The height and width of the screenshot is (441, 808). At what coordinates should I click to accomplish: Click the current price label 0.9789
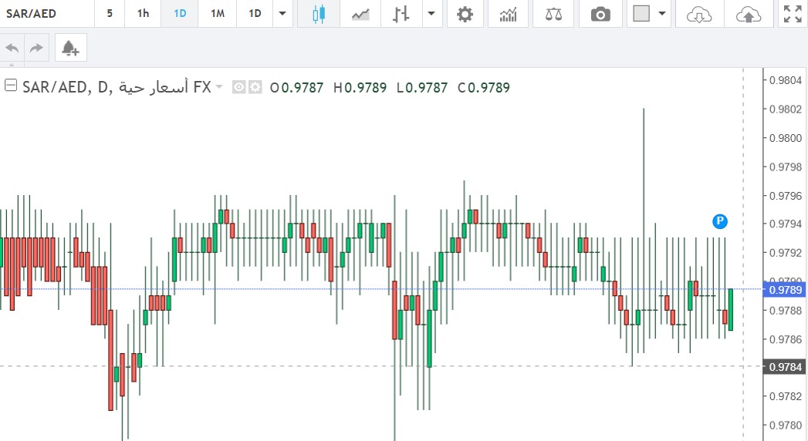click(785, 290)
